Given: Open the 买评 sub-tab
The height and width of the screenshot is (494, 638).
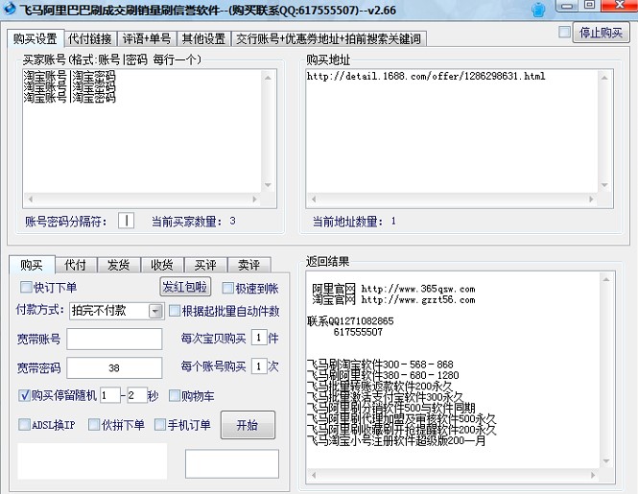Looking at the screenshot, I should pyautogui.click(x=205, y=265).
